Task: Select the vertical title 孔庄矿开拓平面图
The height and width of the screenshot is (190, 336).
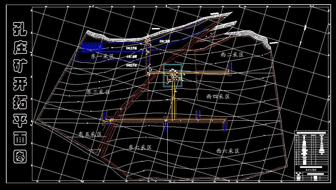Action: [x=20, y=93]
